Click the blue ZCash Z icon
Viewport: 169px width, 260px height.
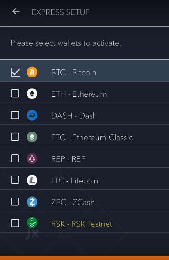tap(32, 202)
